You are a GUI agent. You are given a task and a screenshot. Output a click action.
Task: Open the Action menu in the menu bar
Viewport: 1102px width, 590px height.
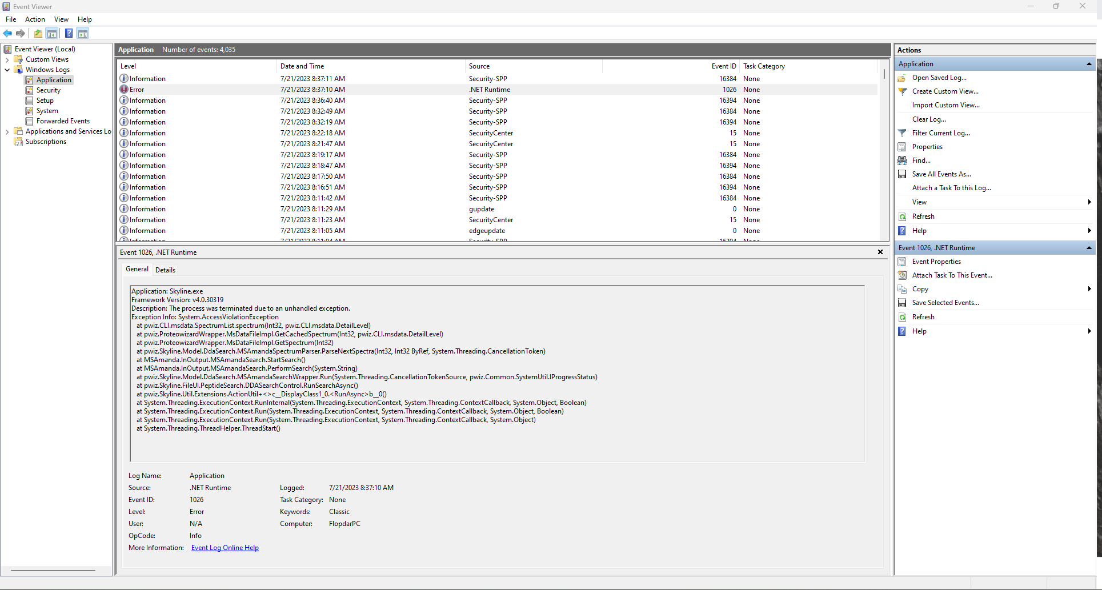(35, 19)
